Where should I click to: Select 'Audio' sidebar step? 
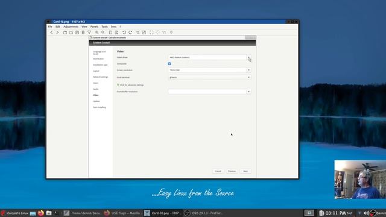coord(96,89)
